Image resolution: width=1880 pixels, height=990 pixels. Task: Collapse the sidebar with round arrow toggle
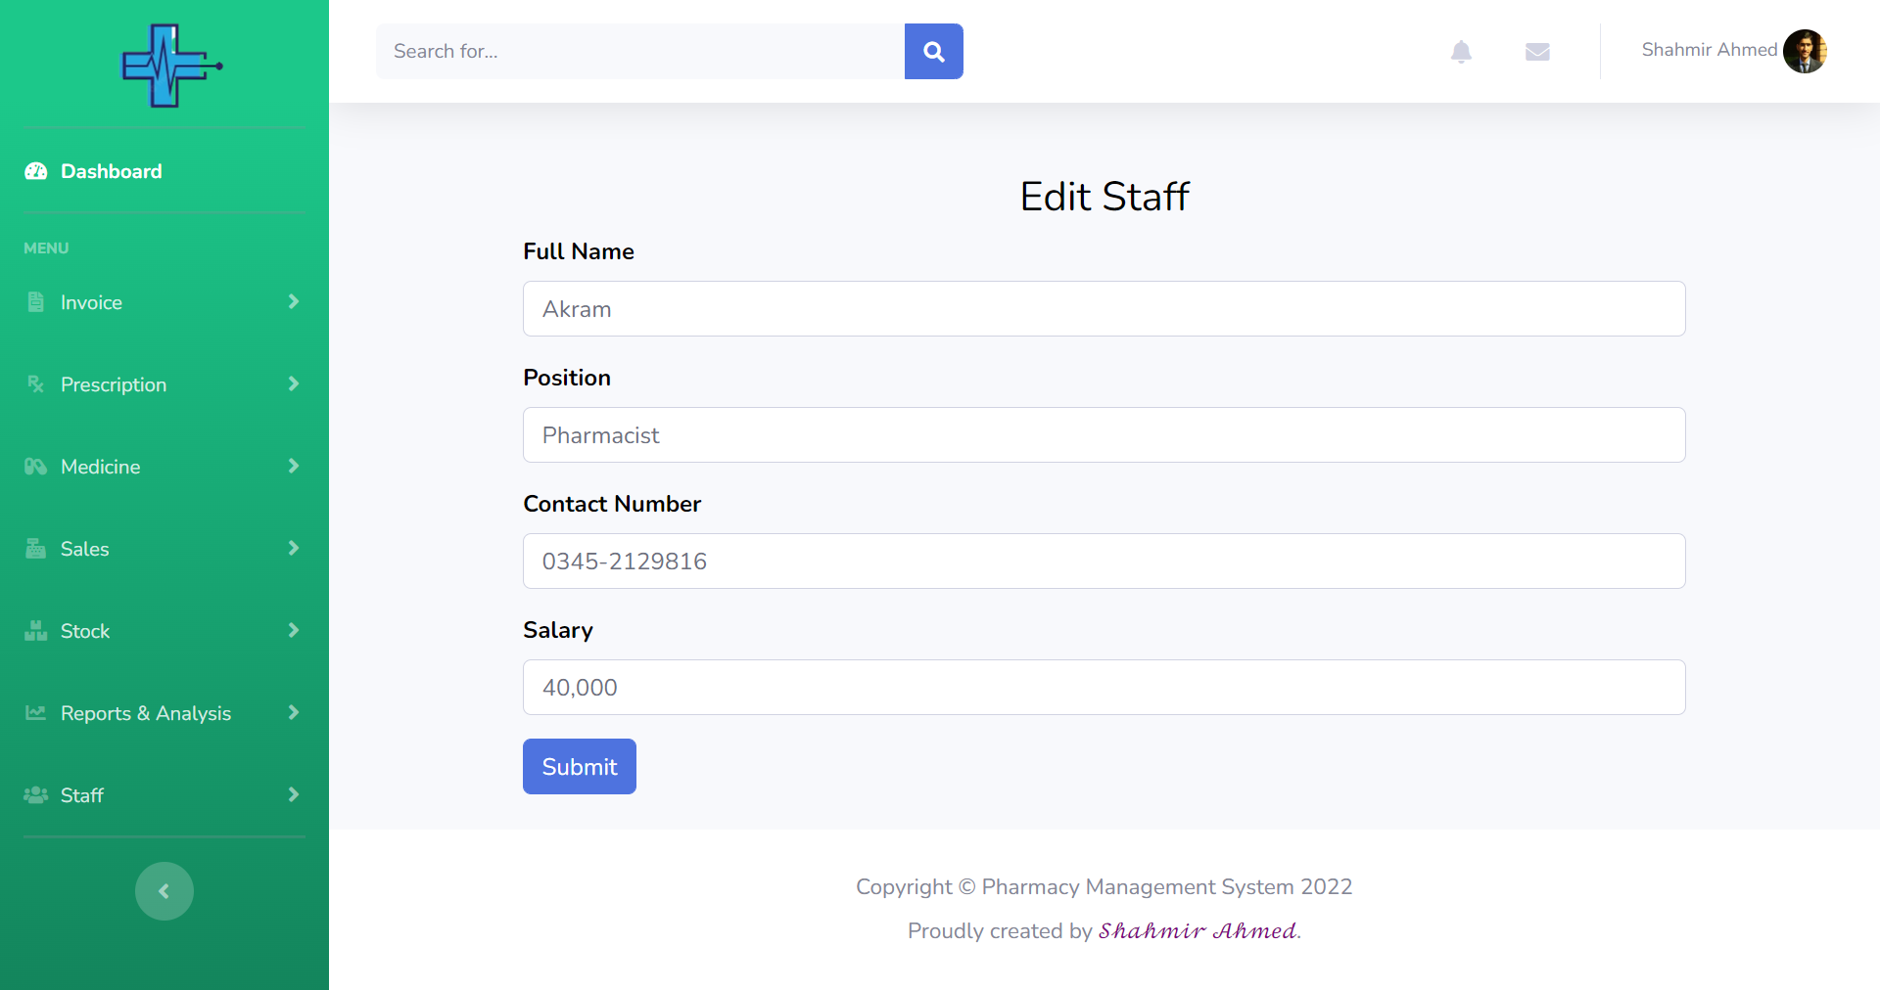pyautogui.click(x=164, y=891)
